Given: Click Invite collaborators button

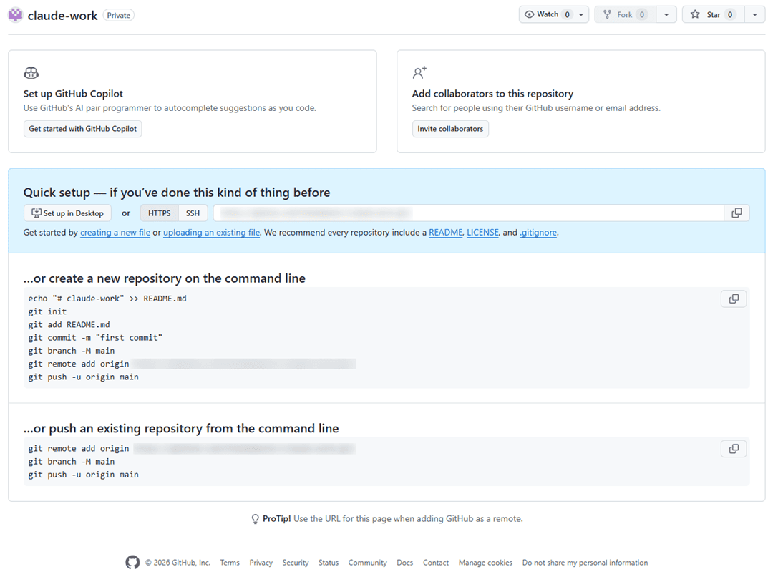Looking at the screenshot, I should tap(450, 129).
